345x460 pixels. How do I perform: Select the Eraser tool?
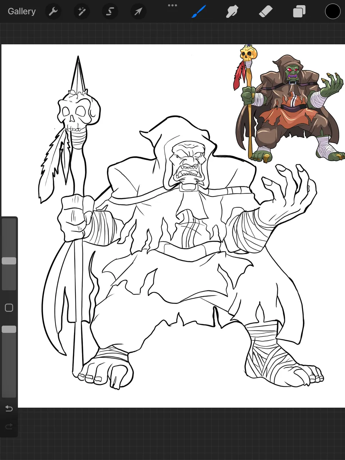click(x=266, y=11)
